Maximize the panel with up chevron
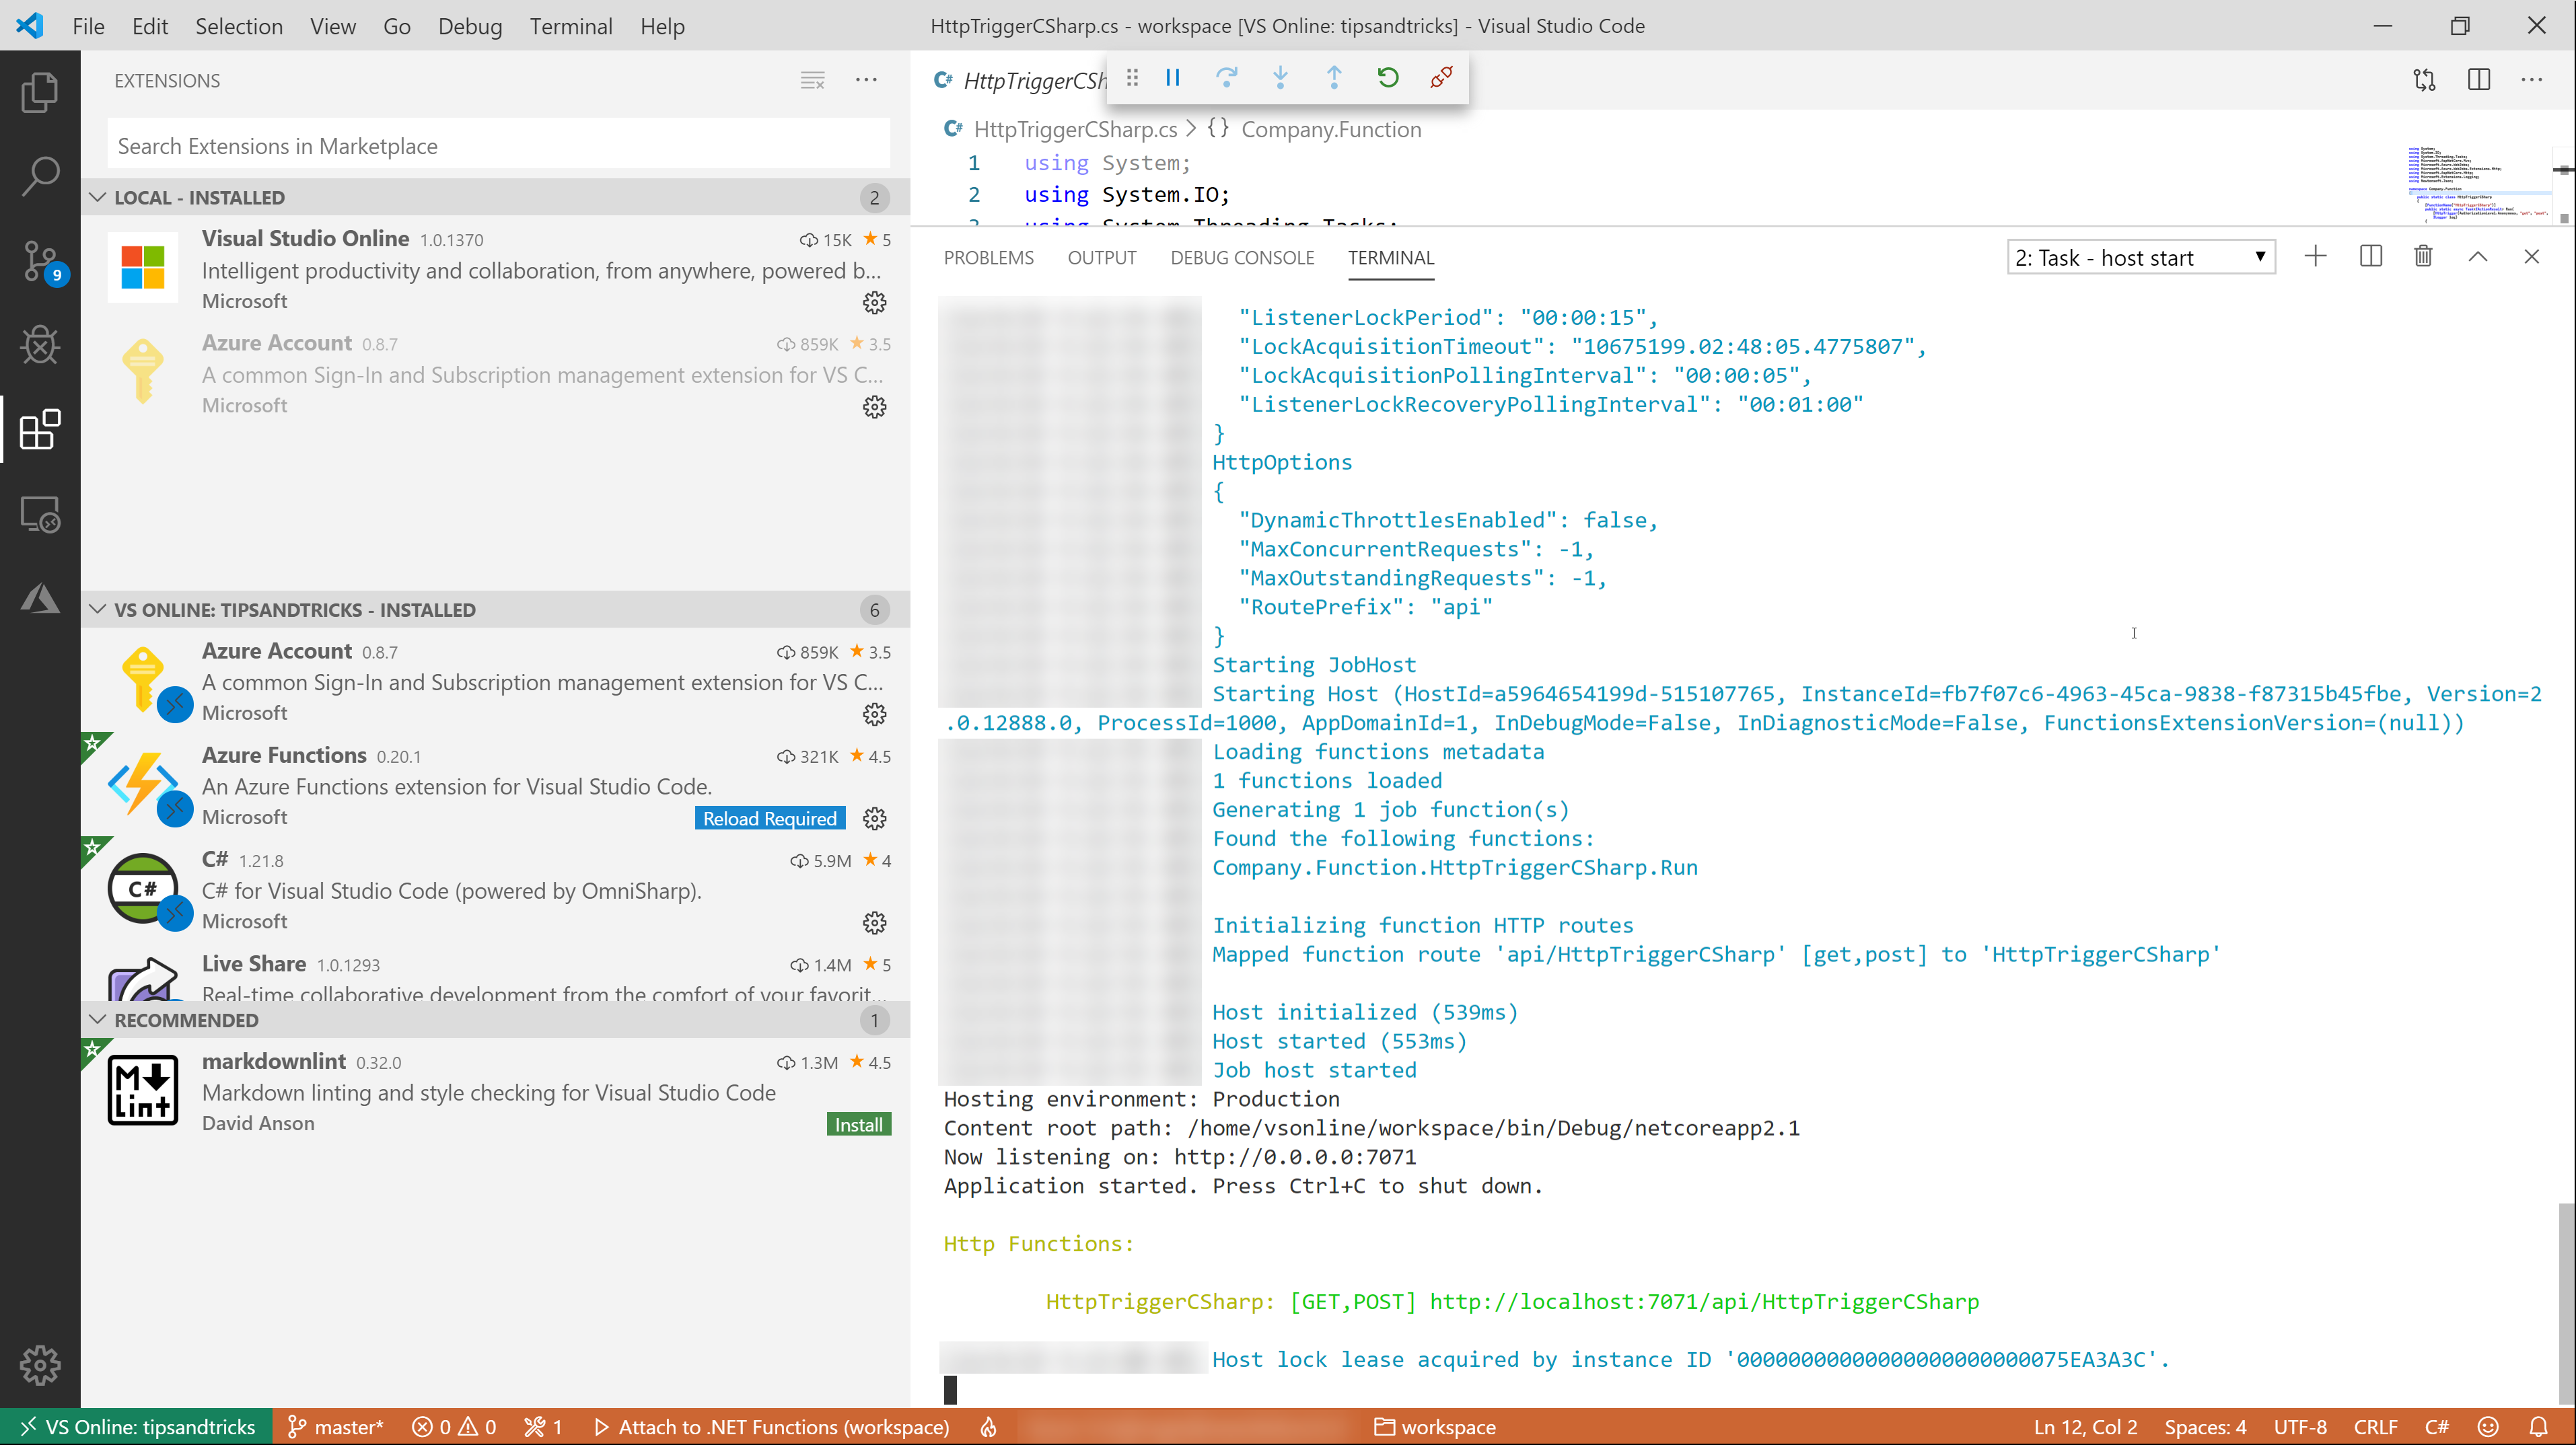Image resolution: width=2576 pixels, height=1445 pixels. pyautogui.click(x=2478, y=257)
